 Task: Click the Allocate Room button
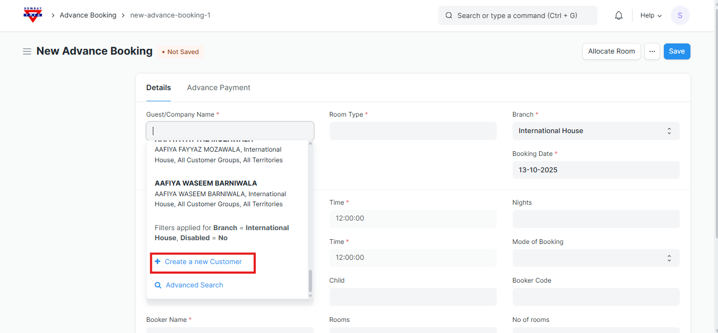point(611,51)
